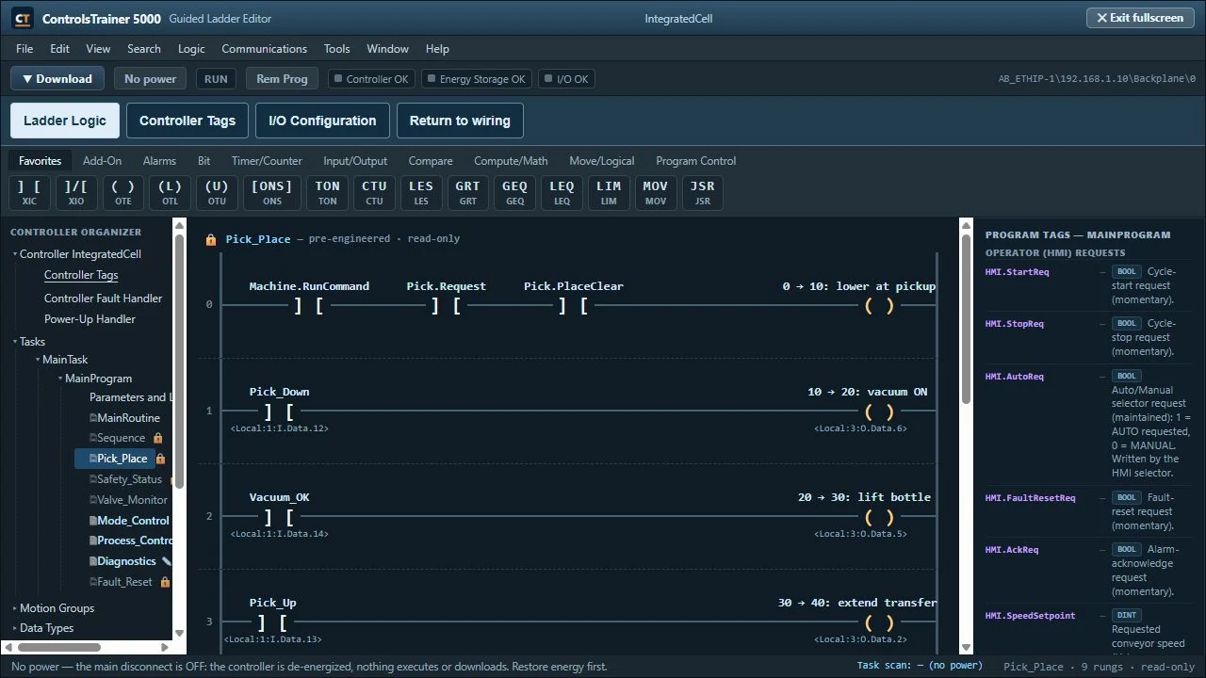The width and height of the screenshot is (1206, 678).
Task: Open the Controller Tags view
Action: click(187, 121)
